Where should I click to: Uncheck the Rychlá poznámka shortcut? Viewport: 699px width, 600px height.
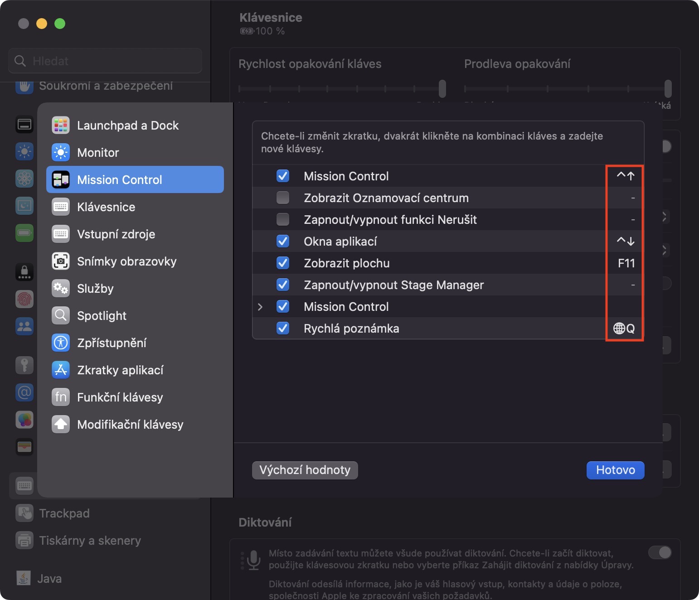283,328
